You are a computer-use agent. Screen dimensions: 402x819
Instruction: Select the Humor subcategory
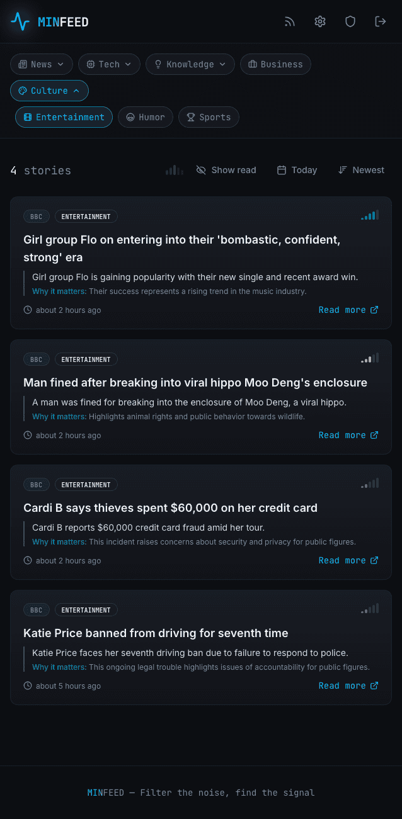[x=146, y=117]
